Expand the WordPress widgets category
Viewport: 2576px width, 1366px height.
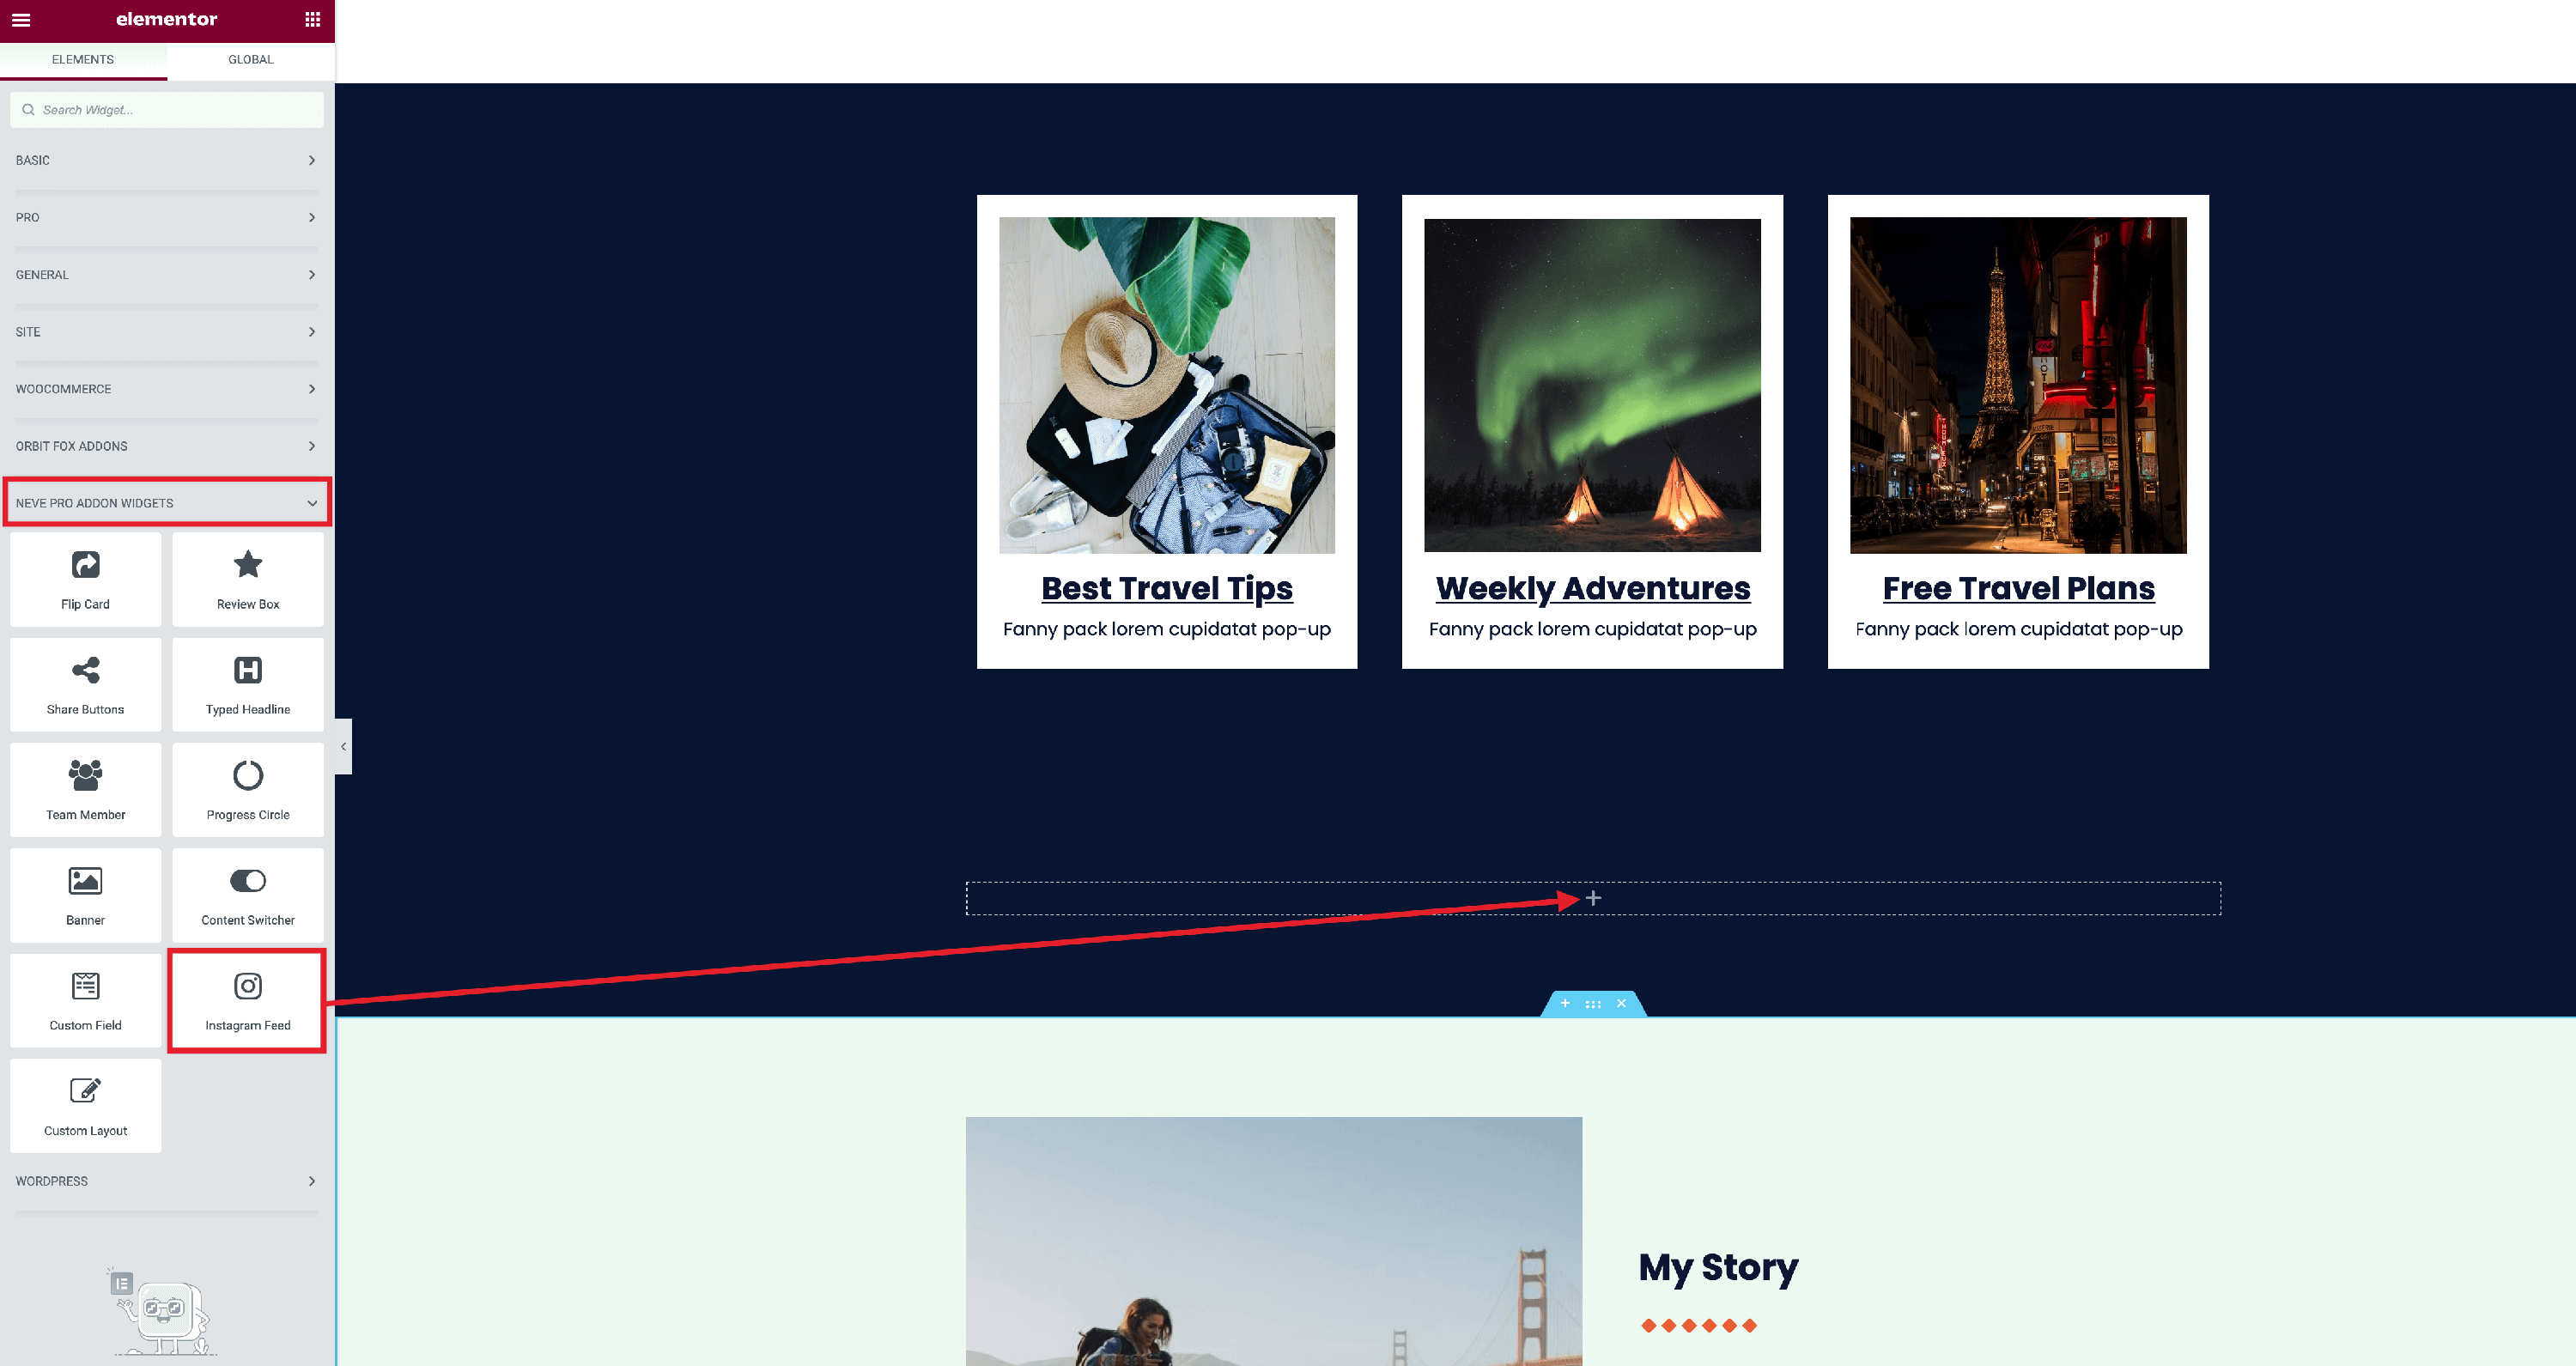(166, 1181)
